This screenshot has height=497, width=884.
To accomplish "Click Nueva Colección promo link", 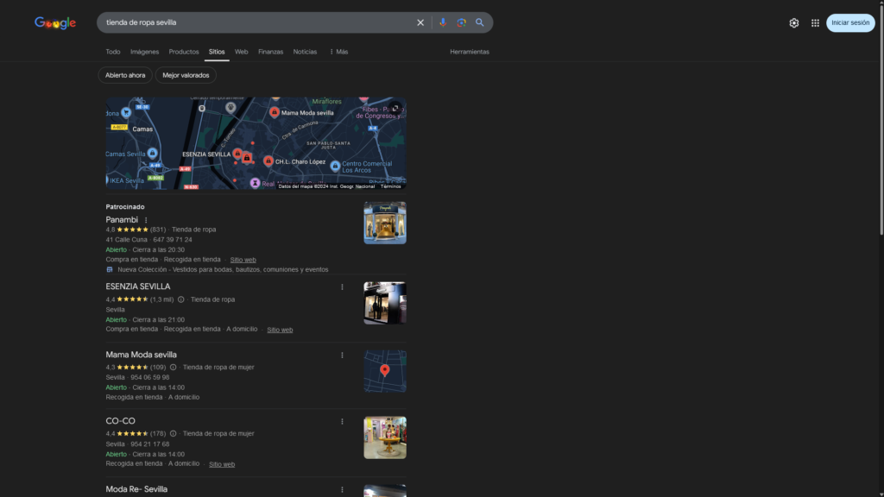I will 223,270.
